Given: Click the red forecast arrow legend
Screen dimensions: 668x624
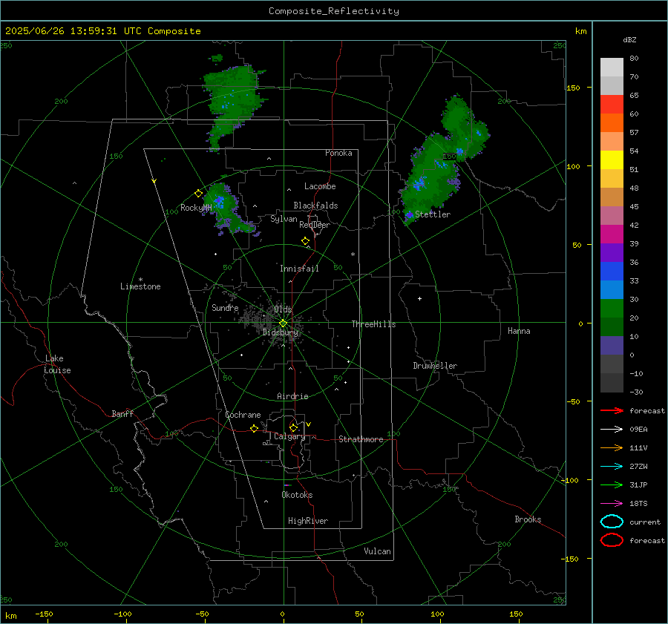Looking at the screenshot, I should pyautogui.click(x=612, y=410).
